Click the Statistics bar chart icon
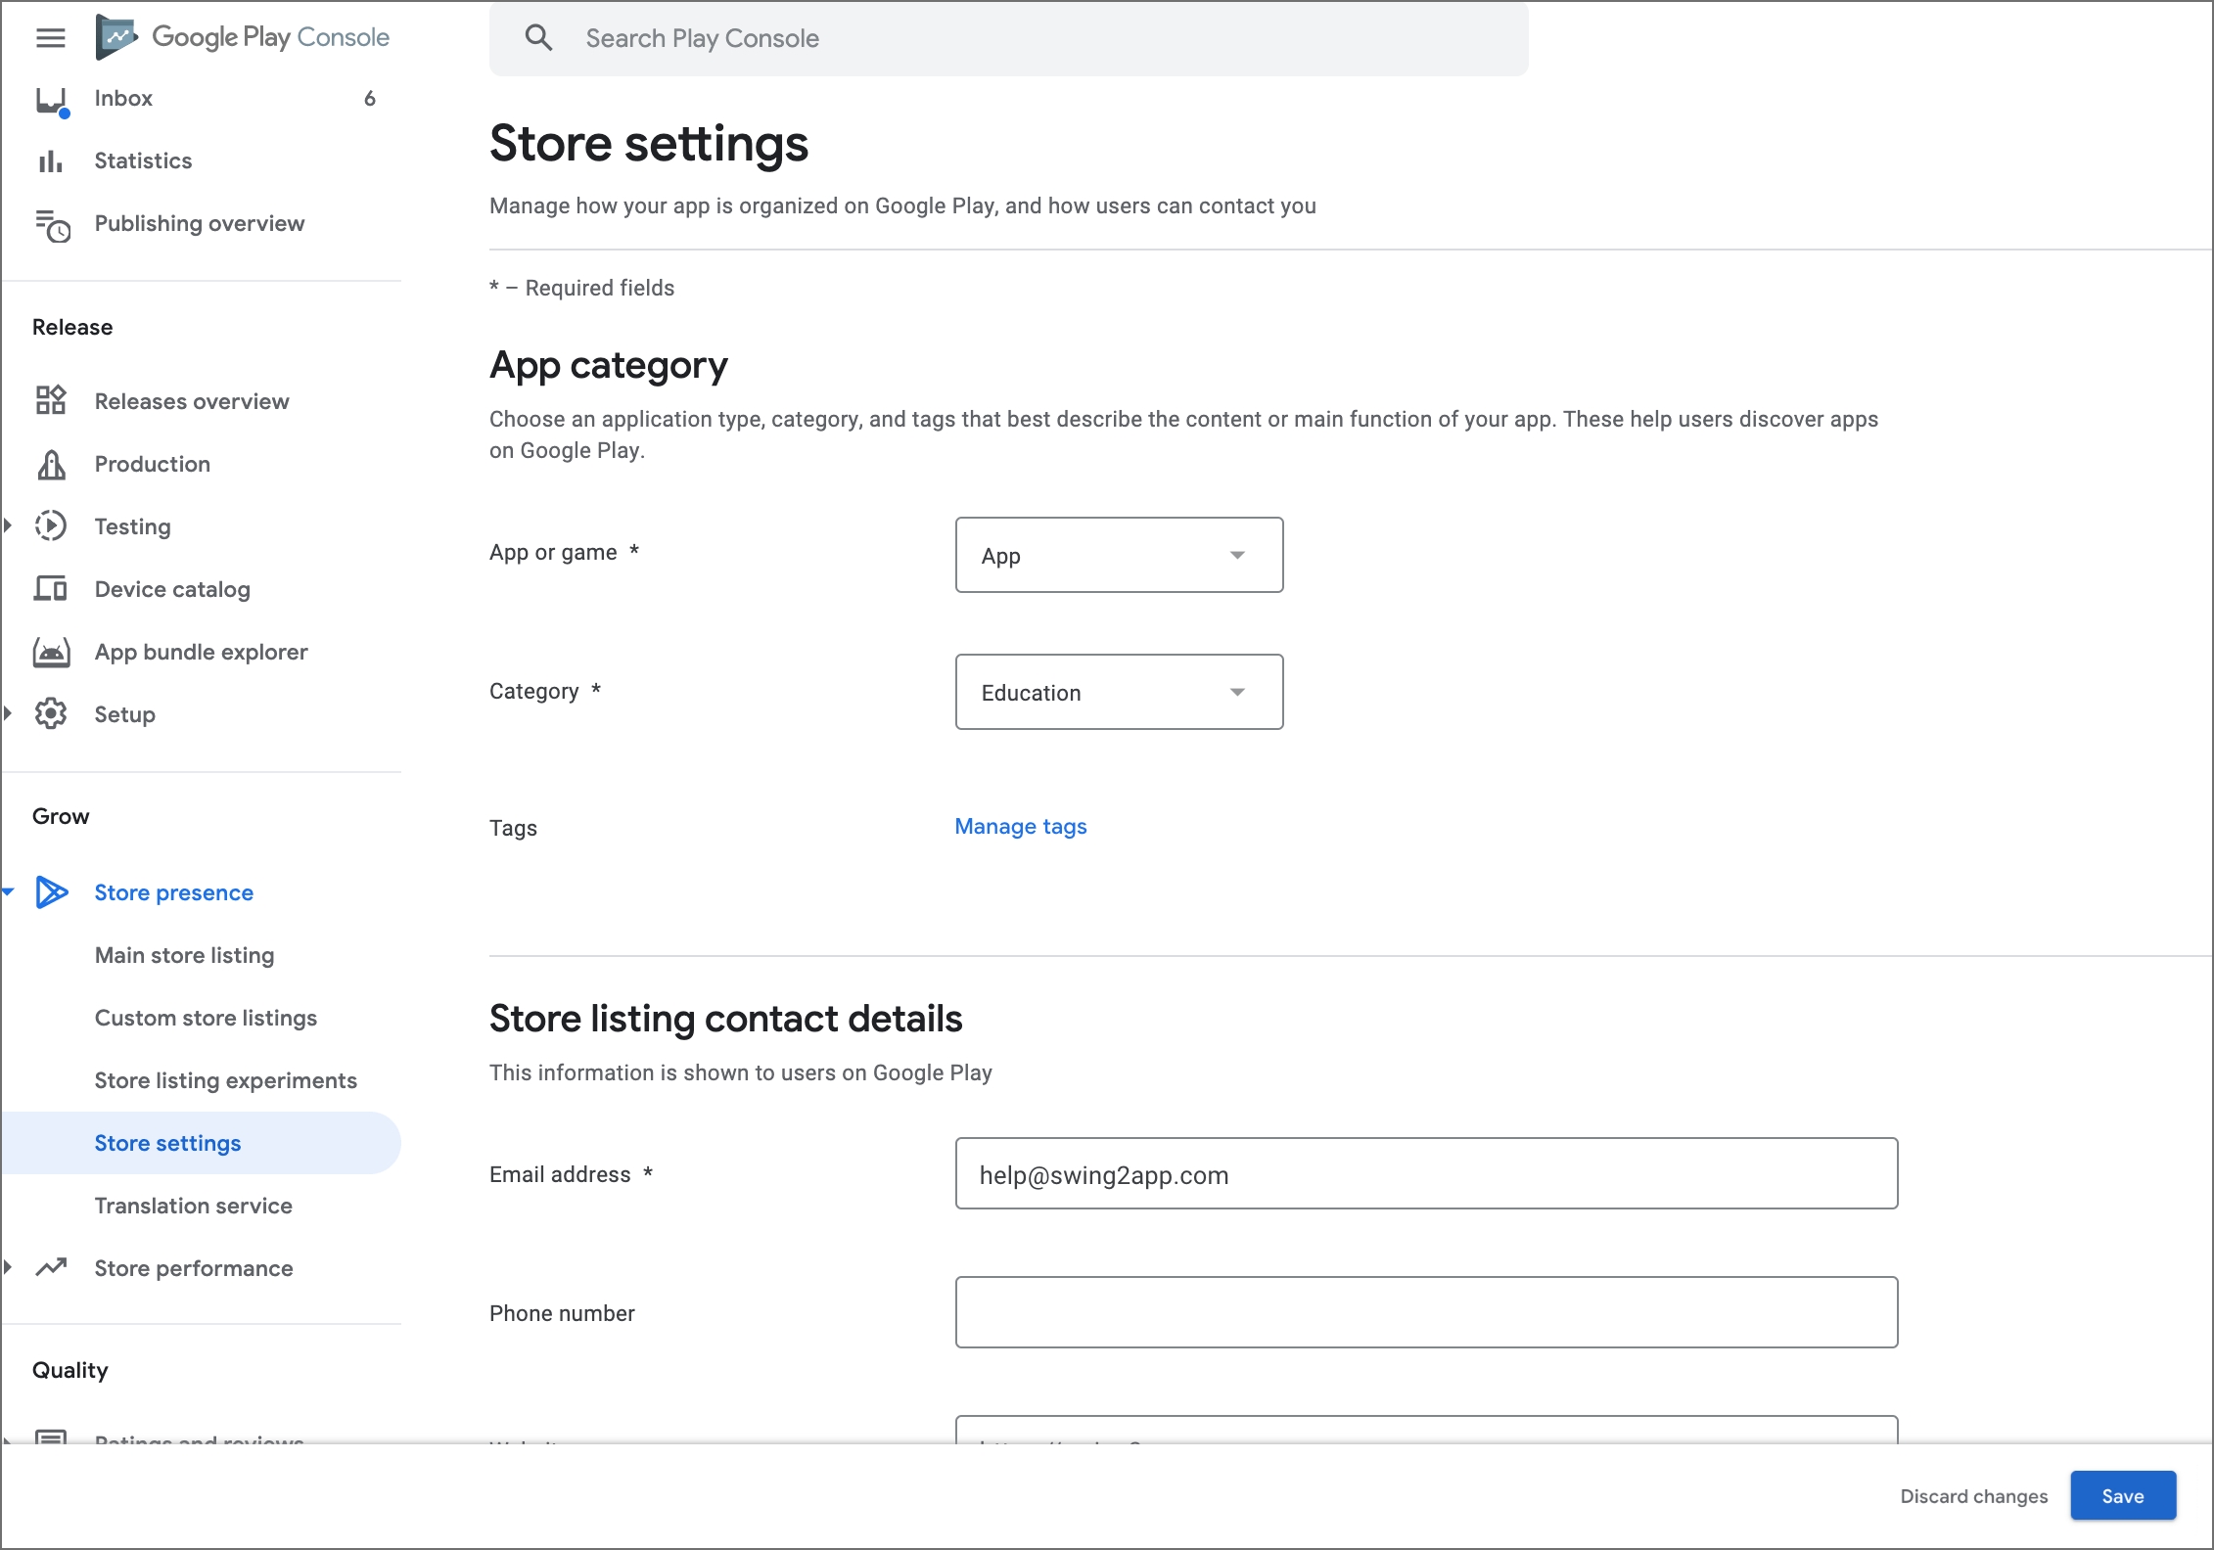Image resolution: width=2214 pixels, height=1550 pixels. tap(51, 160)
